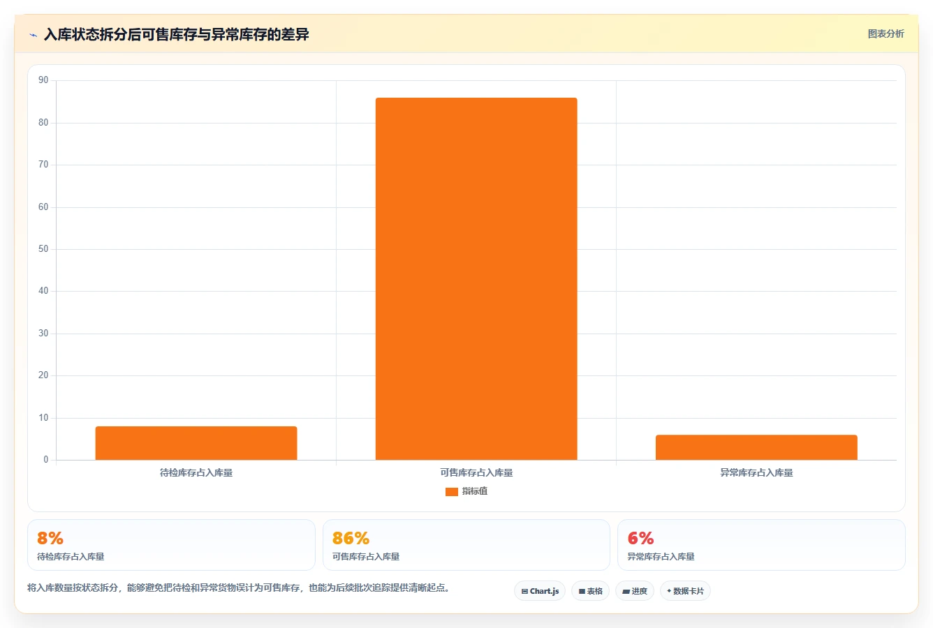Click the 待检库存占入库量 bar in chart
Image resolution: width=933 pixels, height=628 pixels.
[x=196, y=443]
